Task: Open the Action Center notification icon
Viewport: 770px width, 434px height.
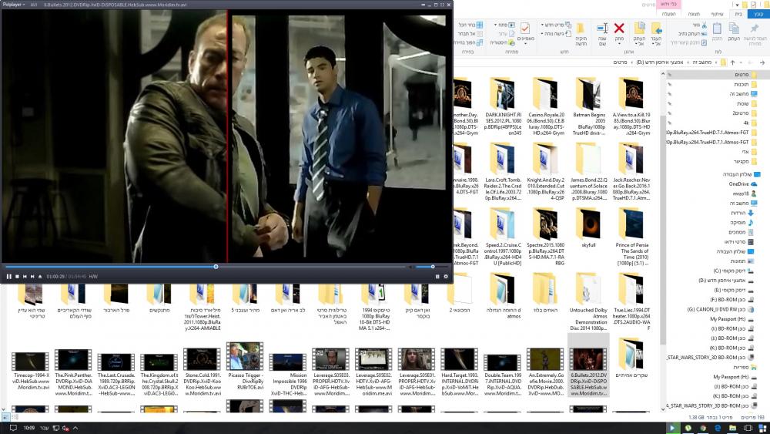Action: pyautogui.click(x=13, y=428)
